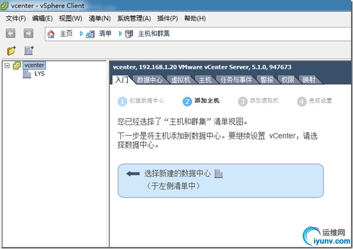
Task: Select the LYS datacenter tree item
Action: point(39,74)
